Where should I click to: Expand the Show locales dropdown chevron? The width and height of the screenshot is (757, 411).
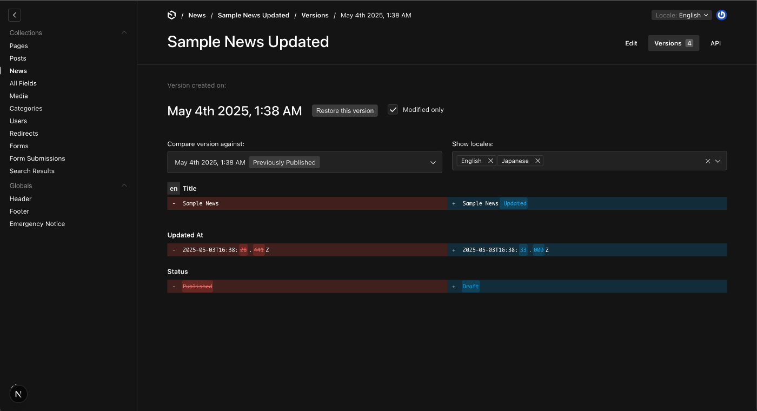718,161
